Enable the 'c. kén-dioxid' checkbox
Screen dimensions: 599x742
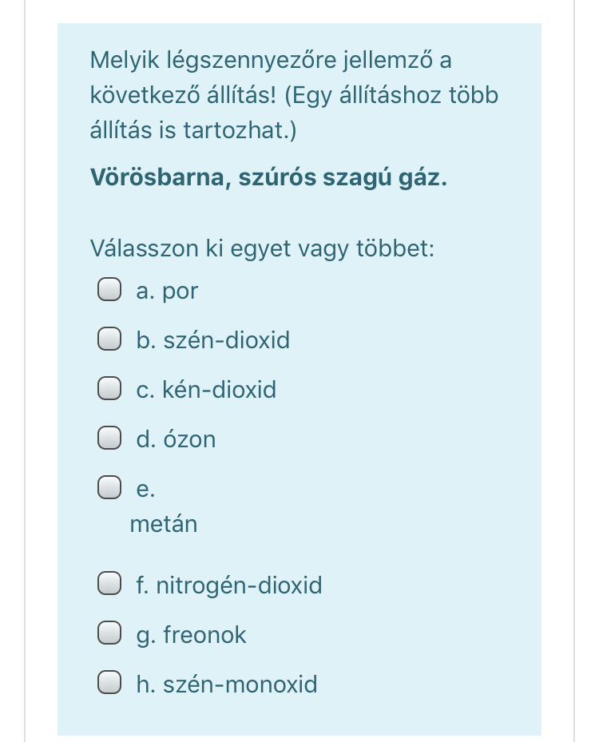pyautogui.click(x=109, y=390)
